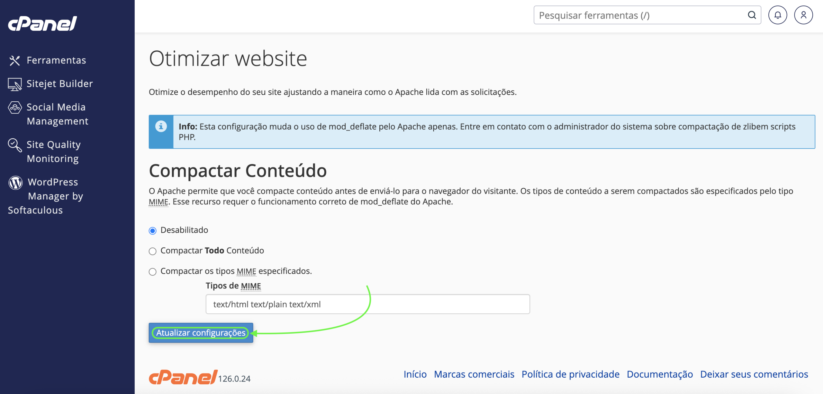Select Compactar Todo Conteúdo radio option
Image resolution: width=823 pixels, height=394 pixels.
(x=152, y=251)
